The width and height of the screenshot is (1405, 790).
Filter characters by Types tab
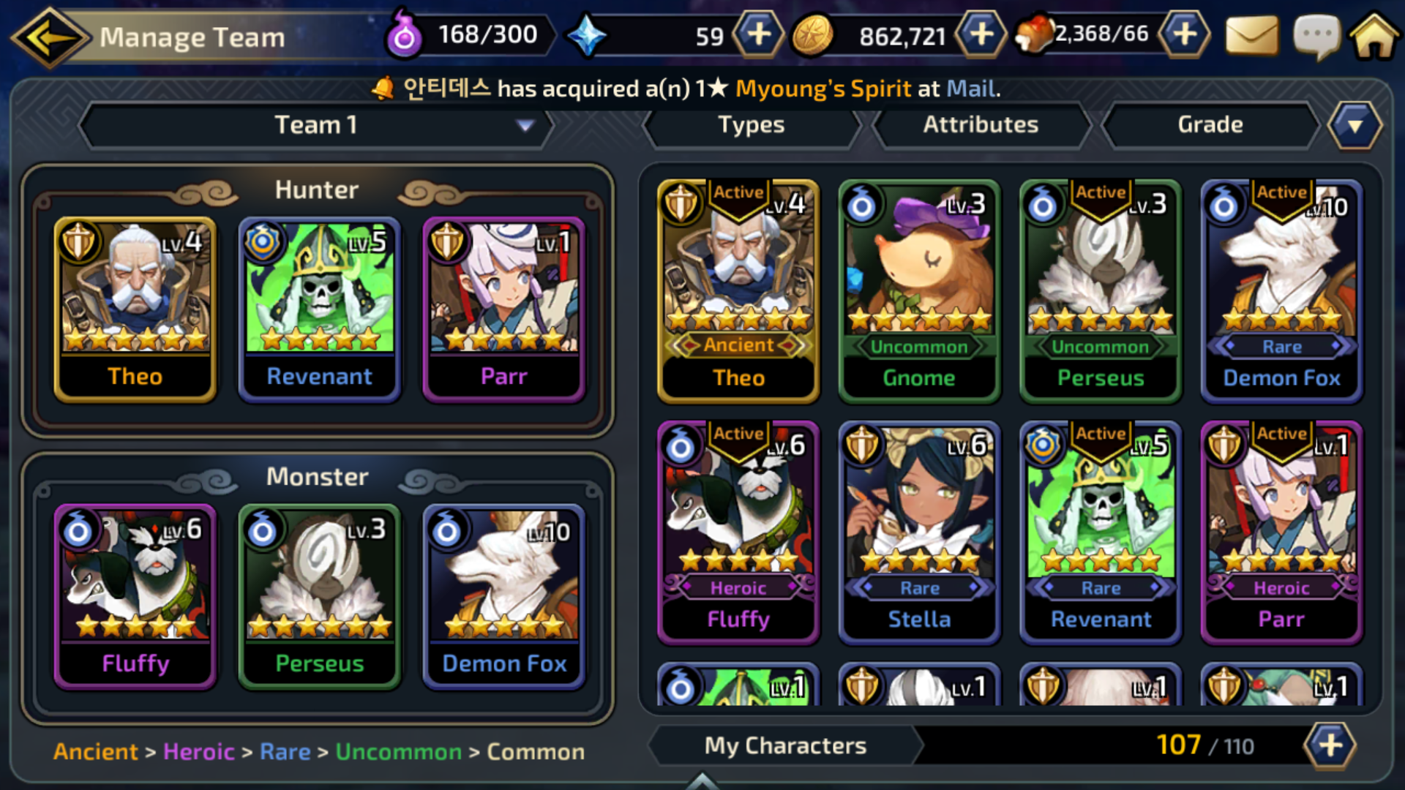752,125
